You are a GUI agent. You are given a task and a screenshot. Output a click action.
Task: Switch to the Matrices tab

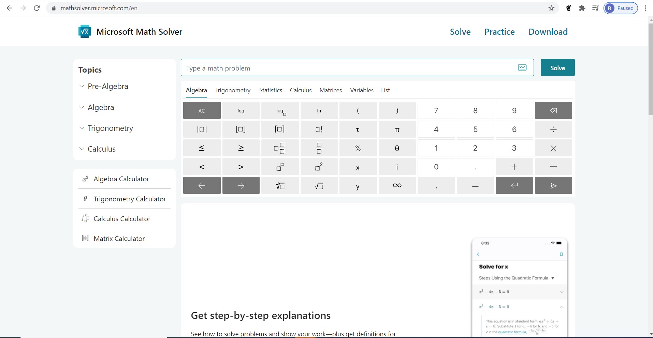coord(331,90)
